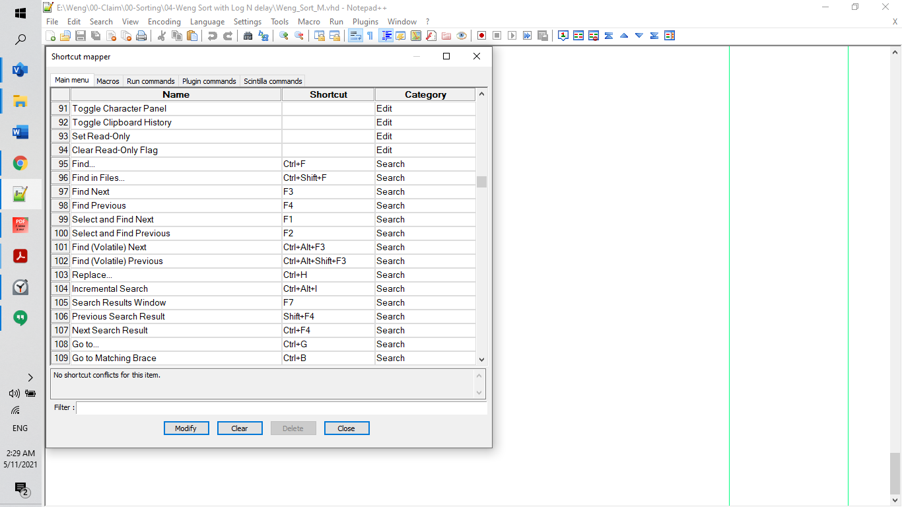Toggle word wrap in the toolbar
The image size is (902, 507).
355,36
